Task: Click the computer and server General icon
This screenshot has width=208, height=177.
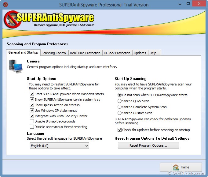Action: (16, 66)
